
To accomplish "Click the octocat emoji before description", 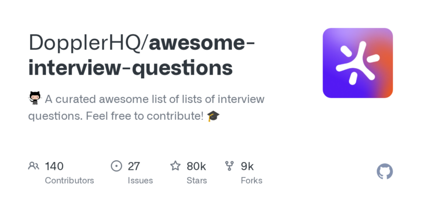I will pyautogui.click(x=35, y=99).
